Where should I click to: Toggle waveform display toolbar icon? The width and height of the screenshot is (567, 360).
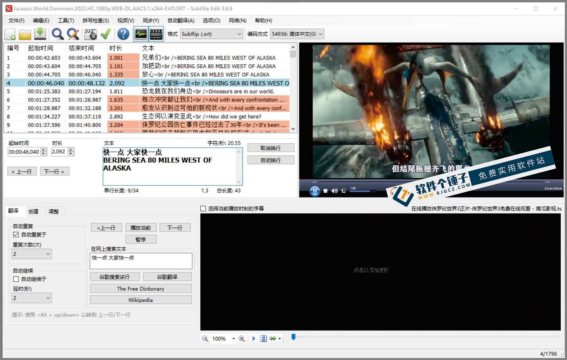click(141, 34)
